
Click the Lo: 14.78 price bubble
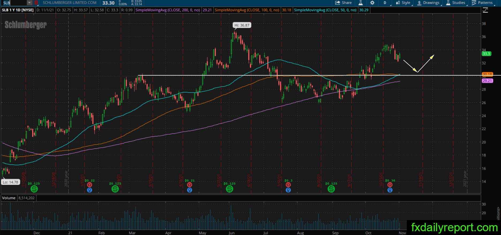click(11, 182)
